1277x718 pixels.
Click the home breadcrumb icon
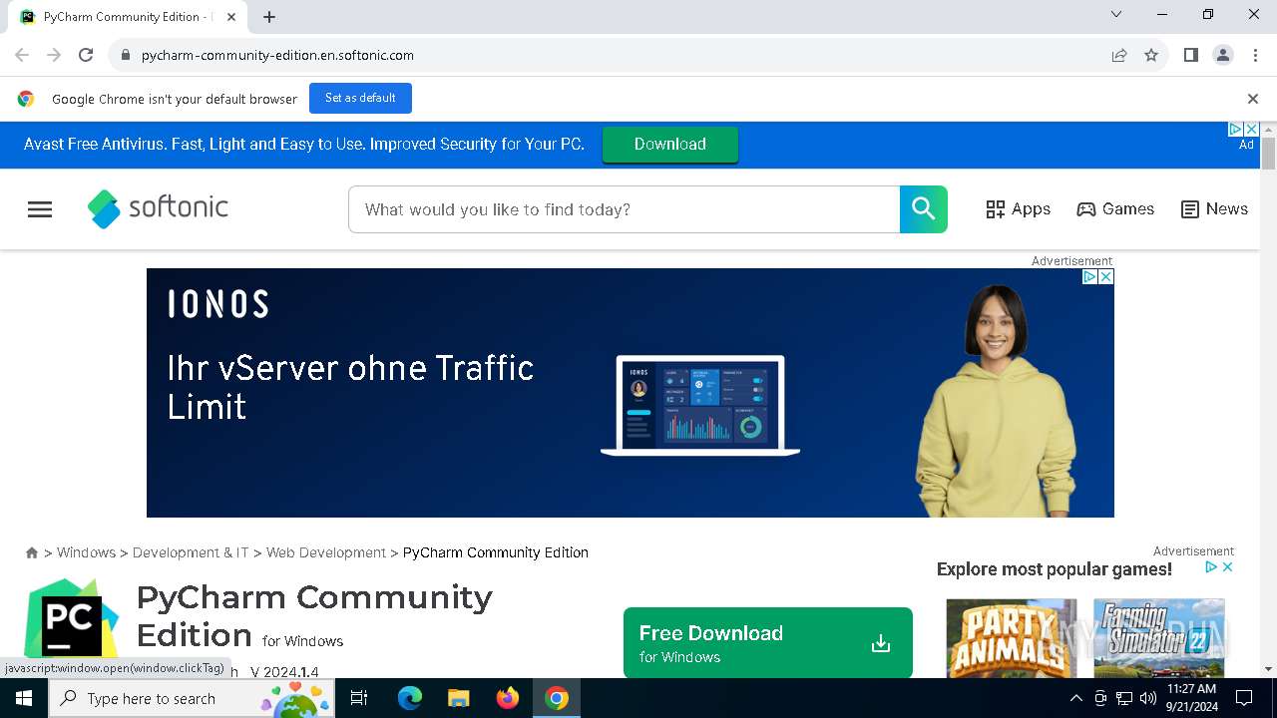point(32,552)
